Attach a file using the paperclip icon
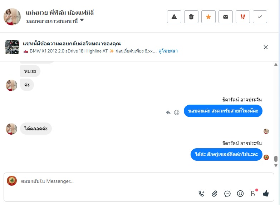280x205 pixels. pos(215,194)
